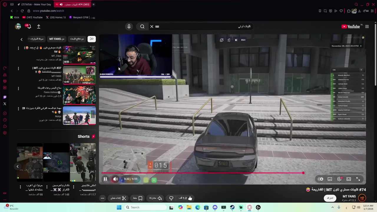Image resolution: width=377 pixels, height=212 pixels.
Task: Open the player settings gear
Action: 339,179
